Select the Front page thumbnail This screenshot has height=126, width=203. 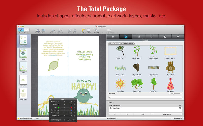point(23,53)
